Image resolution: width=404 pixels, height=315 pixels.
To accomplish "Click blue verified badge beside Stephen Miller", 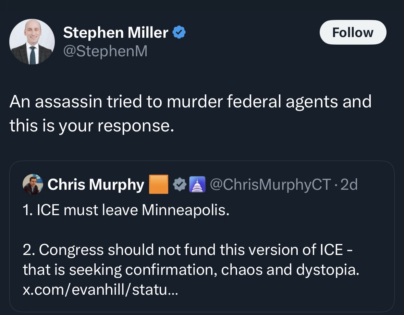I will tap(179, 33).
